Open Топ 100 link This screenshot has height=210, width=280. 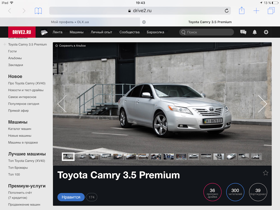[14, 174]
